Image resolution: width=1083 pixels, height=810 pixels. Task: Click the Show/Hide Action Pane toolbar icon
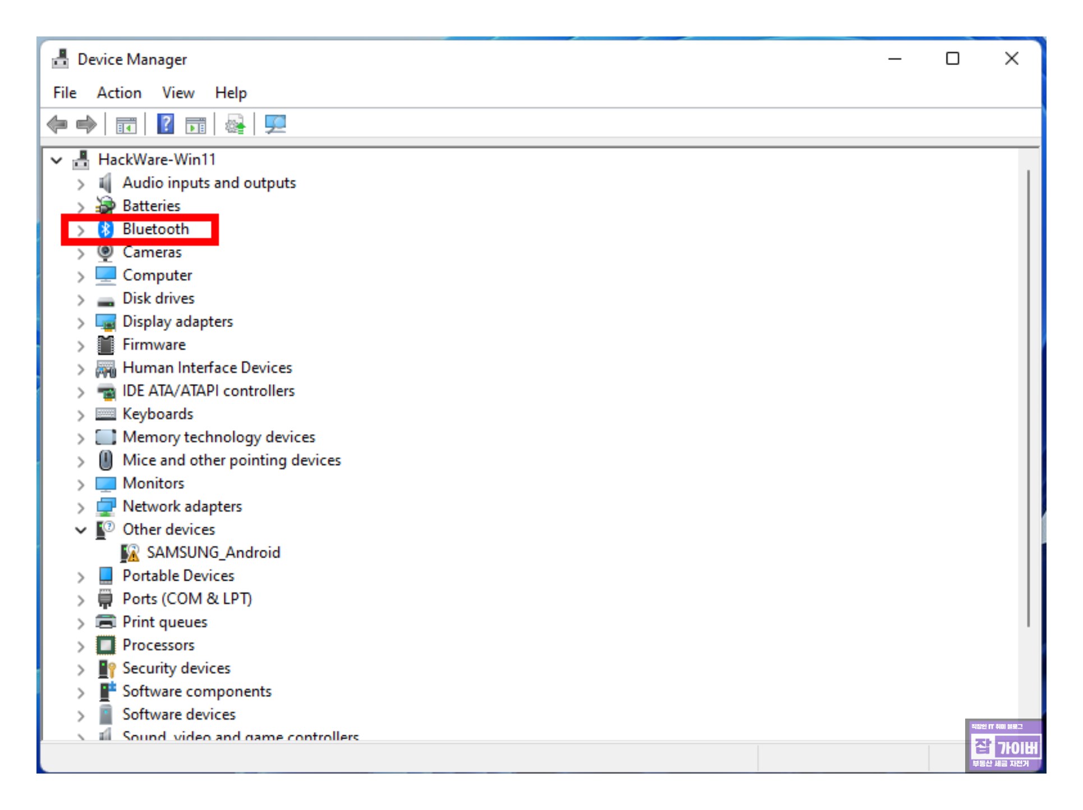click(196, 125)
